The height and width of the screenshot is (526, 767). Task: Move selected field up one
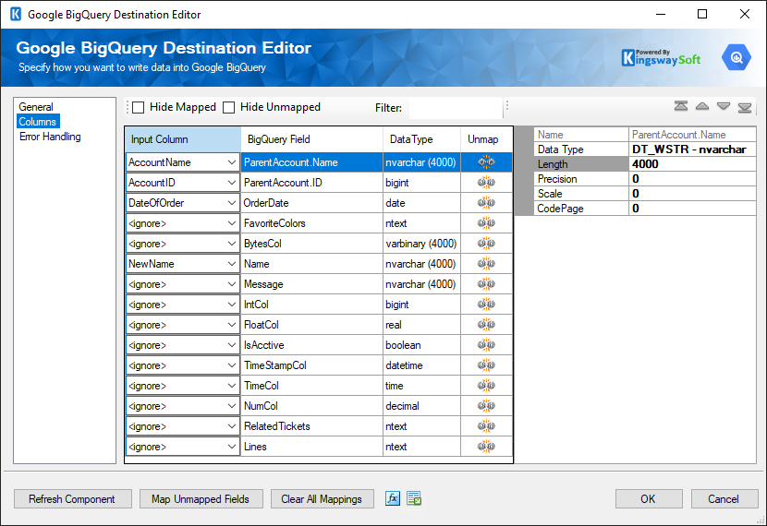click(x=702, y=106)
